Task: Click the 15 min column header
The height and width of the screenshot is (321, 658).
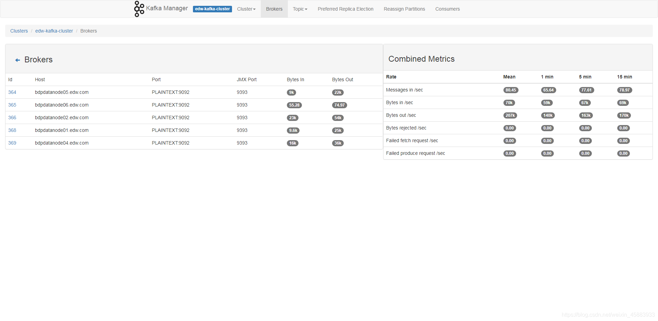Action: pos(624,77)
